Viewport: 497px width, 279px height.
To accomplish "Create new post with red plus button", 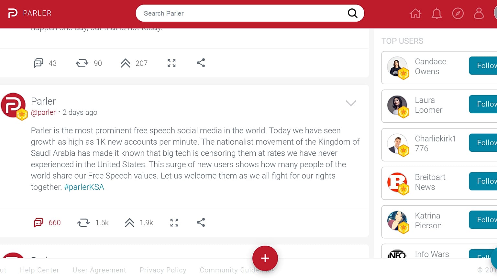I will (265, 258).
